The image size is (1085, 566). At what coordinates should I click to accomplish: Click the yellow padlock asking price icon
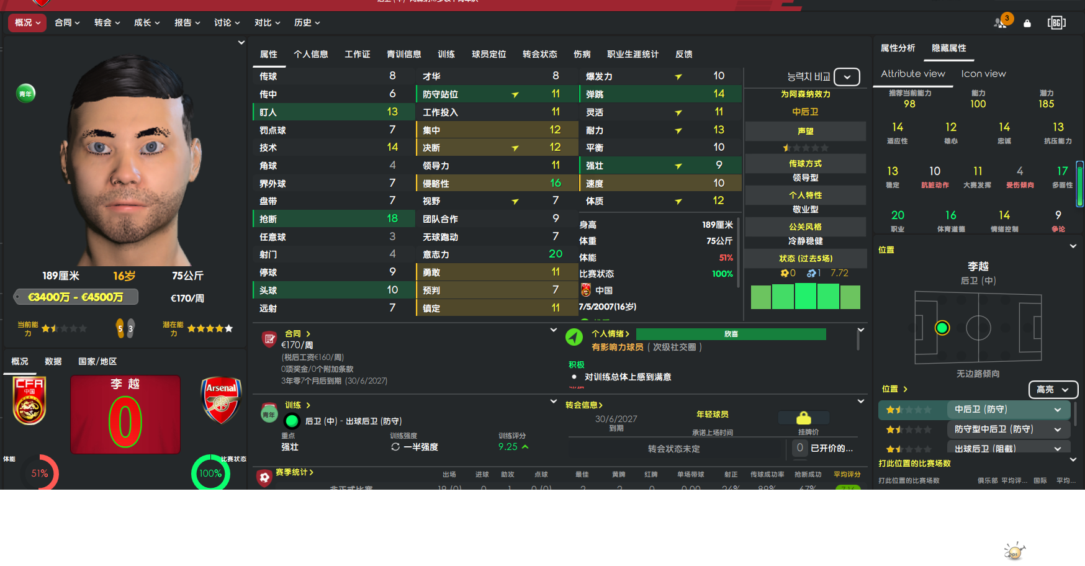pos(804,418)
